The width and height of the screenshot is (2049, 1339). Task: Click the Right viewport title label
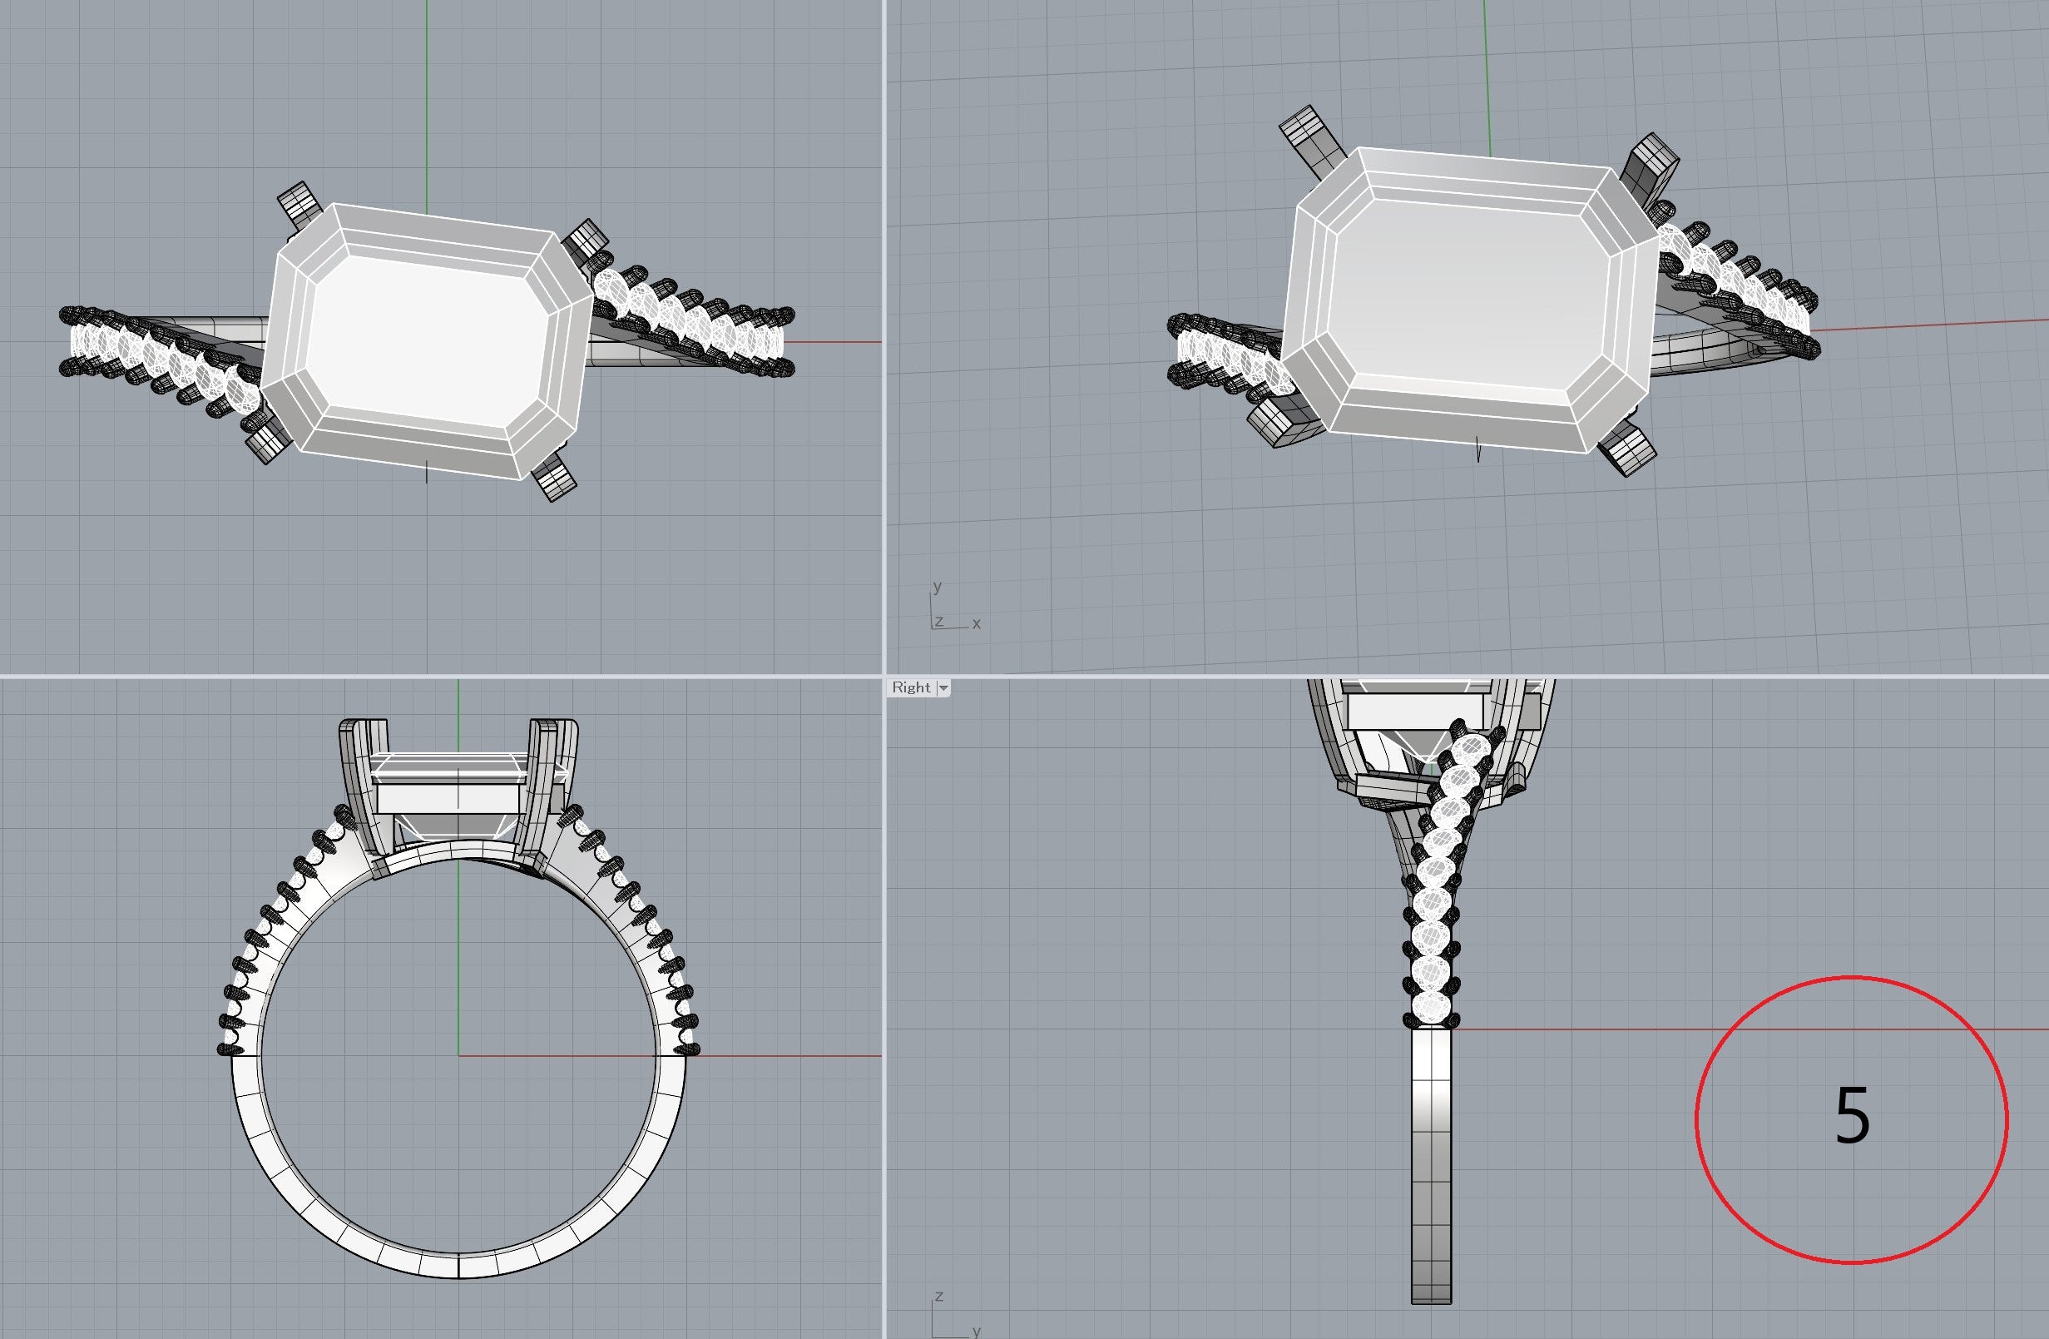pos(911,687)
